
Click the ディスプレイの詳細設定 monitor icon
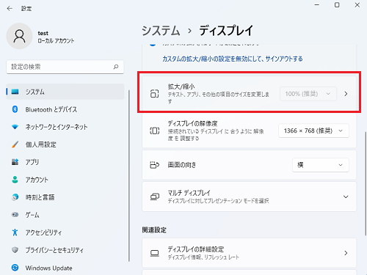(154, 253)
